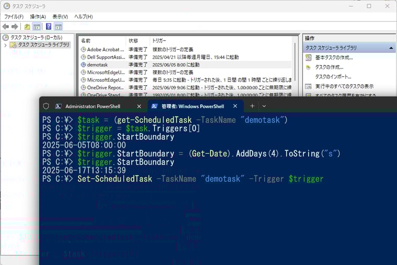397x265 pixels.
Task: Click the OneDrive Repor task clock icon
Action: pos(83,87)
